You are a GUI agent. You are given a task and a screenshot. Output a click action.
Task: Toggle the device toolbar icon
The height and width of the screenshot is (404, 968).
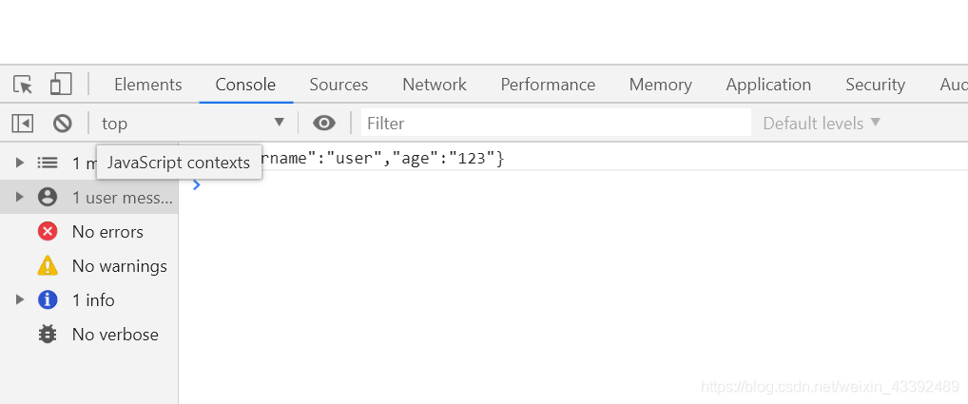click(61, 85)
